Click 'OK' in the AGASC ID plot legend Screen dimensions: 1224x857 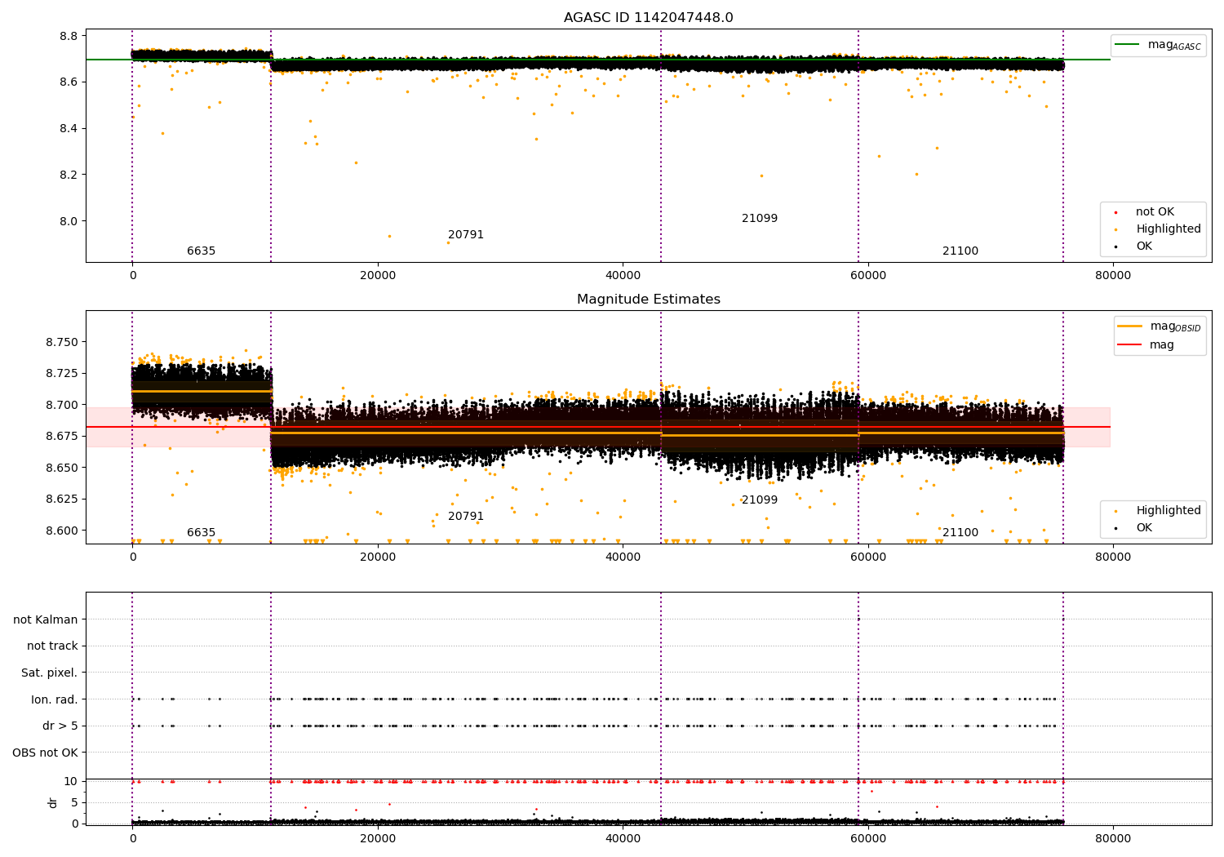1143,246
